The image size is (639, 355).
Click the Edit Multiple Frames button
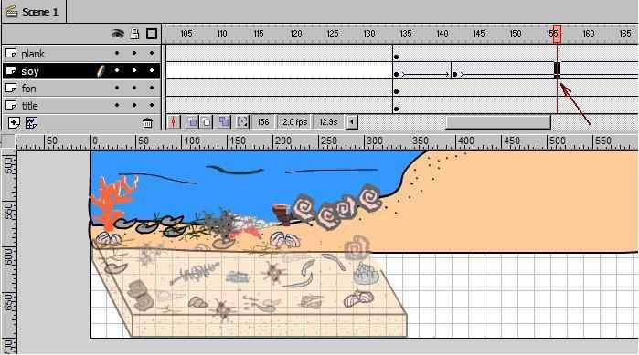224,121
